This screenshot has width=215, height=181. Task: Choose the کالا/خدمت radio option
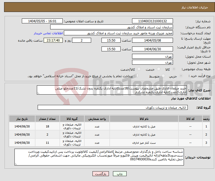(139, 70)
